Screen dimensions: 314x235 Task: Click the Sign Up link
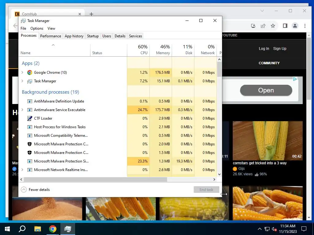click(280, 49)
